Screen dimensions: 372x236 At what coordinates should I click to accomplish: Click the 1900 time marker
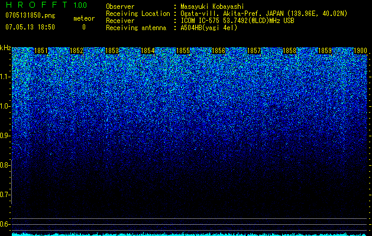pos(360,51)
